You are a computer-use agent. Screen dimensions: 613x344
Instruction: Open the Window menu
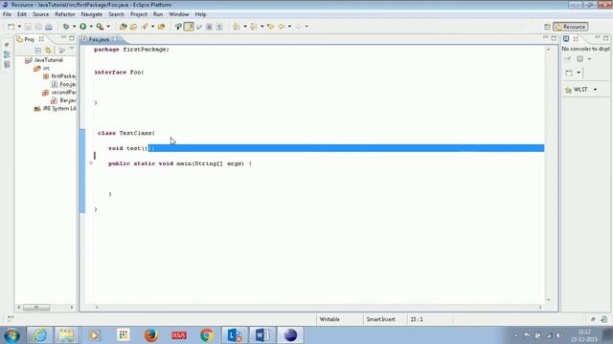[x=179, y=14]
